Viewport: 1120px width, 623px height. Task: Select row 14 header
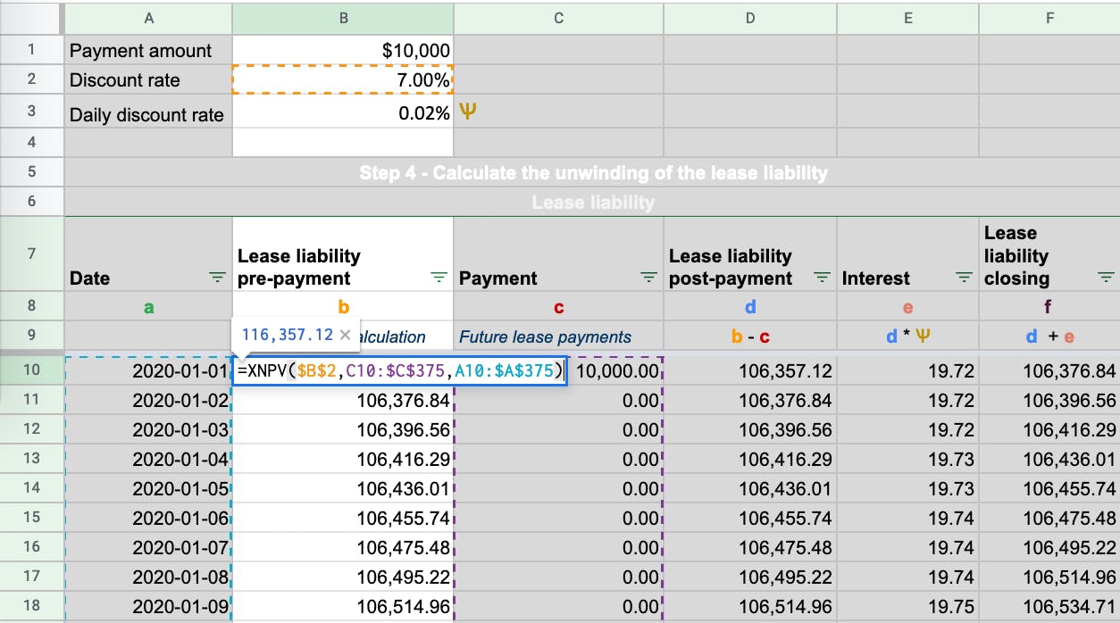31,488
